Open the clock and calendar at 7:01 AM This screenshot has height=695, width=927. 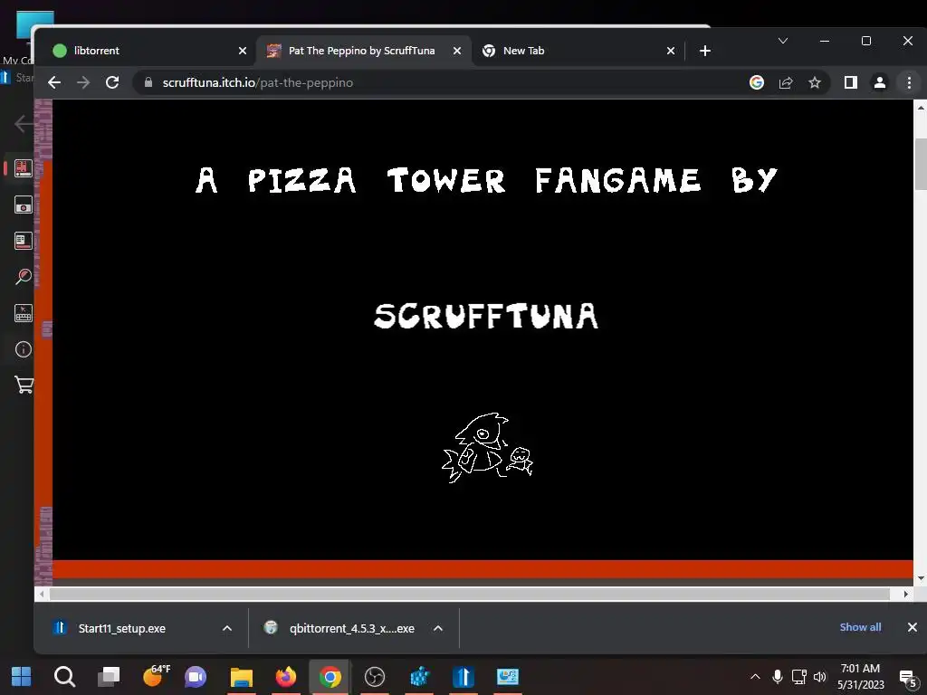tap(860, 677)
